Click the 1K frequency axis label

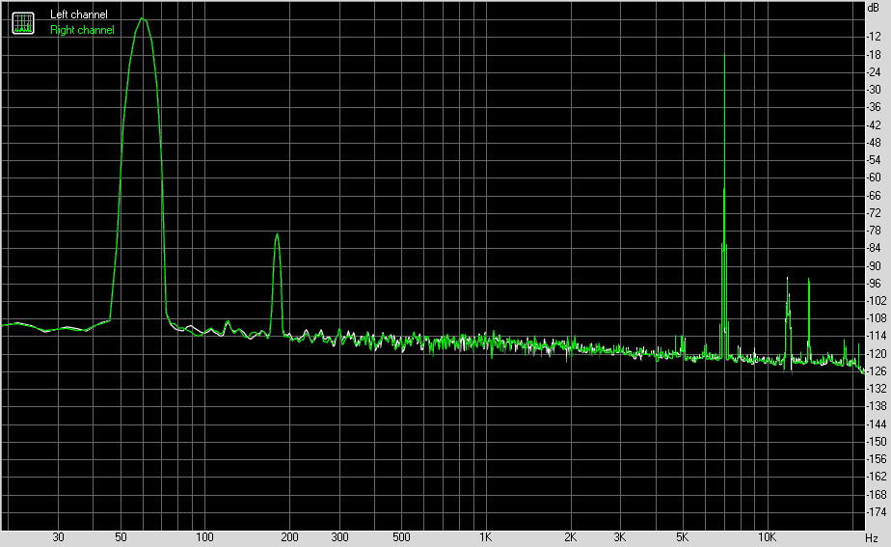485,537
